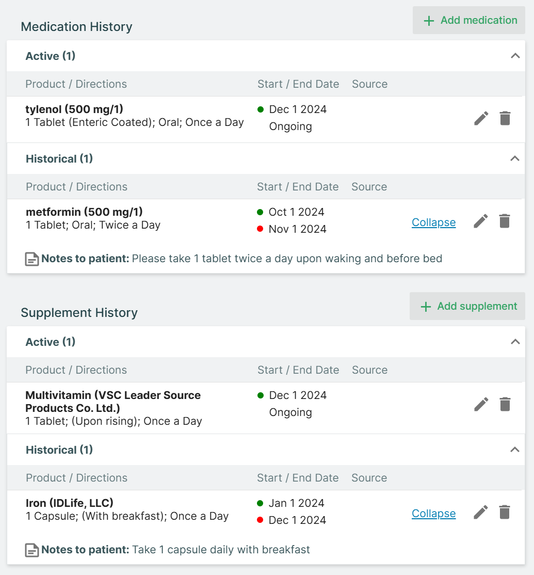The height and width of the screenshot is (575, 534).
Task: Delete the metformin historical entry
Action: click(x=505, y=221)
